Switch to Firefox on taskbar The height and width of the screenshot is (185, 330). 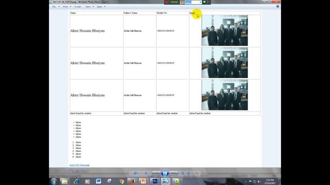coord(132,181)
